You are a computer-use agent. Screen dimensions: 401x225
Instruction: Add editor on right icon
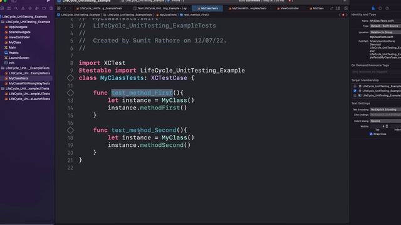click(x=346, y=8)
